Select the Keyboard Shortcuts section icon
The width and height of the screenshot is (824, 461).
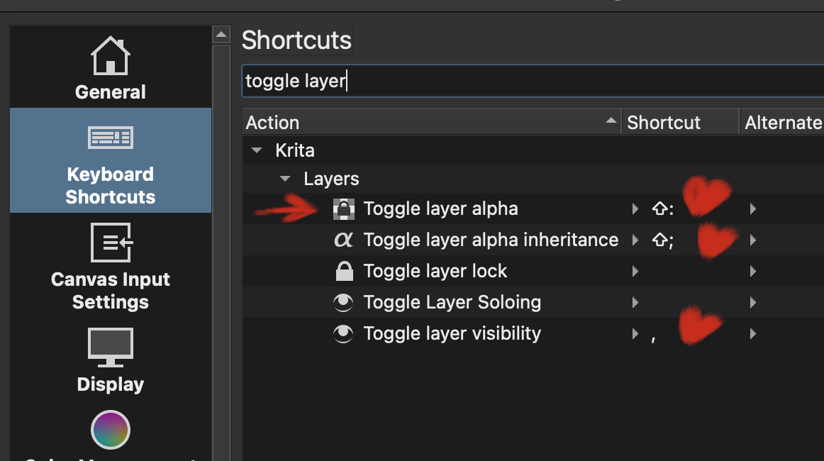(110, 138)
